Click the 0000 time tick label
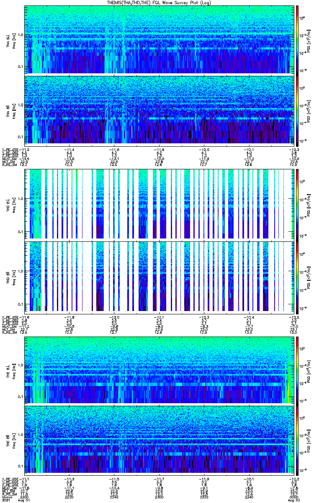 [x=294, y=498]
